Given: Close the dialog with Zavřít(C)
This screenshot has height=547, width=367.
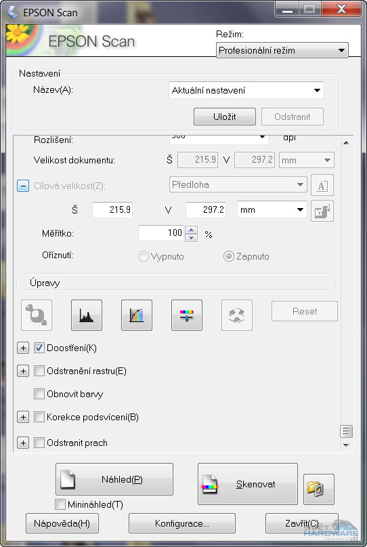Looking at the screenshot, I should [302, 523].
